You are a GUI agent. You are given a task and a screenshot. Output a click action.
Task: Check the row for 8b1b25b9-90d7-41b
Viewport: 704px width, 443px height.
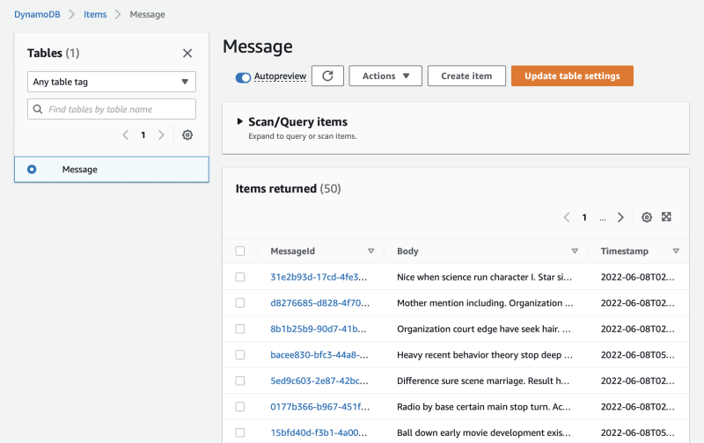click(240, 329)
